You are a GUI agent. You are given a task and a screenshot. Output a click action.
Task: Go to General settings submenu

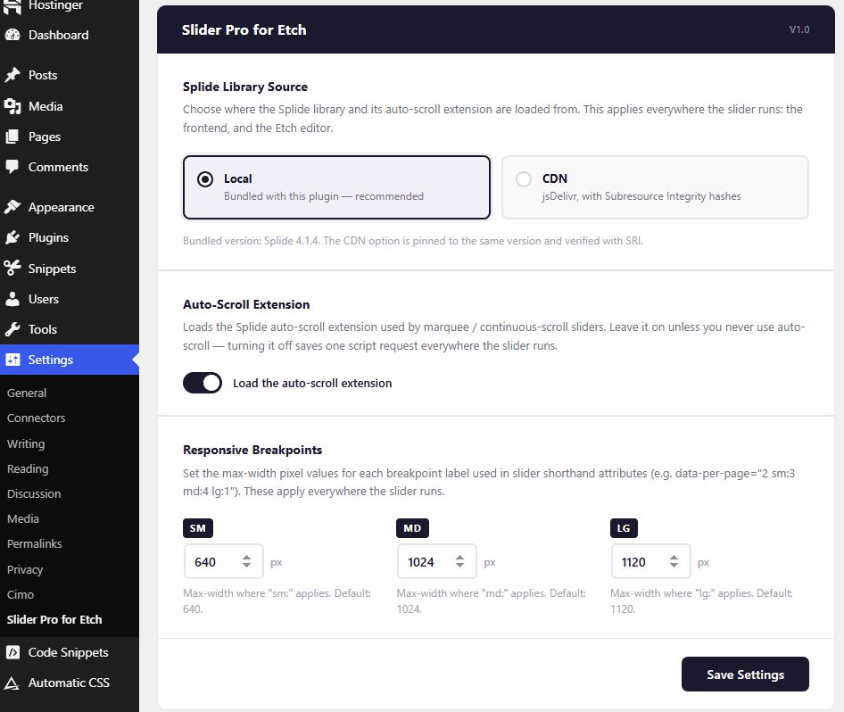(27, 393)
